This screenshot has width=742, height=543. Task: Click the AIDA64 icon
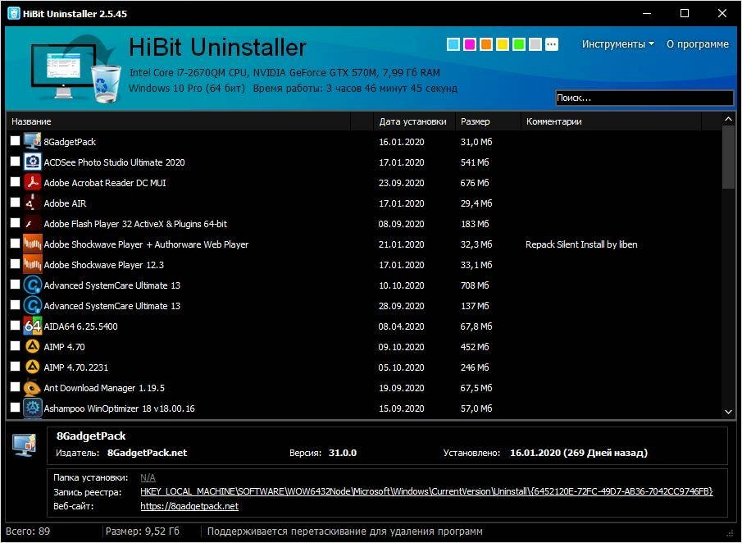(32, 326)
